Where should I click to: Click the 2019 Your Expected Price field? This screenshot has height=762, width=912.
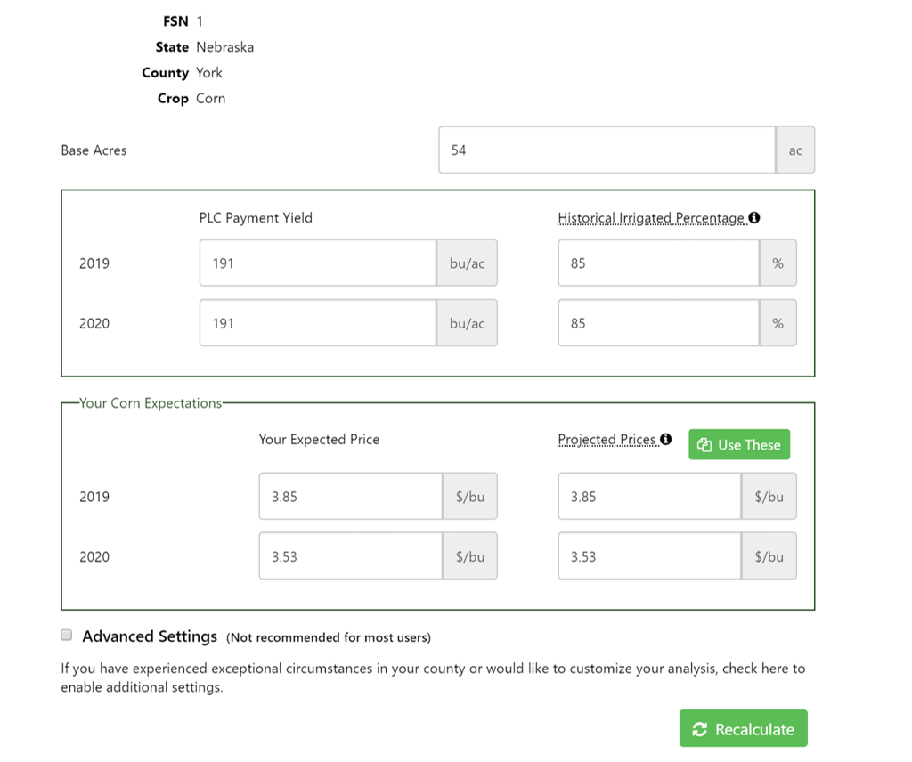coord(351,497)
